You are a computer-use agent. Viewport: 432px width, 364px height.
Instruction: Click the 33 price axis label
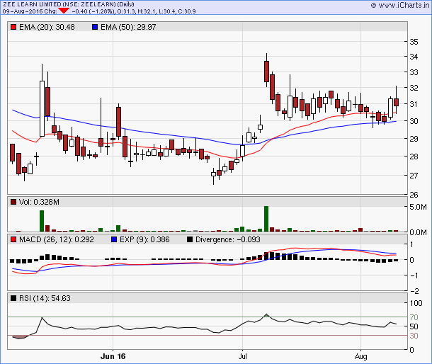pyautogui.click(x=414, y=72)
